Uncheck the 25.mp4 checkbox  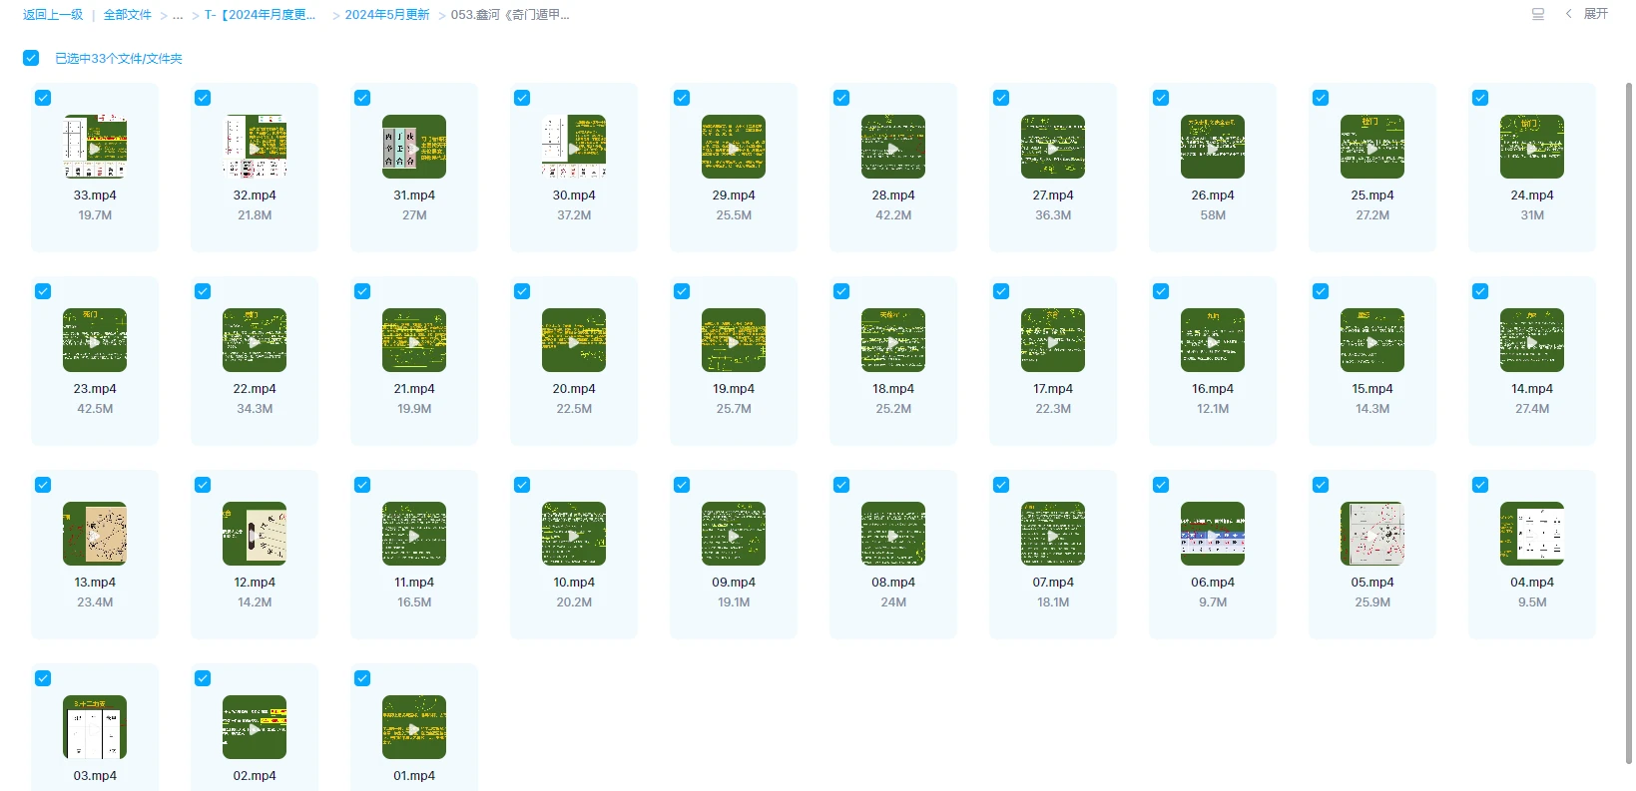1321,98
